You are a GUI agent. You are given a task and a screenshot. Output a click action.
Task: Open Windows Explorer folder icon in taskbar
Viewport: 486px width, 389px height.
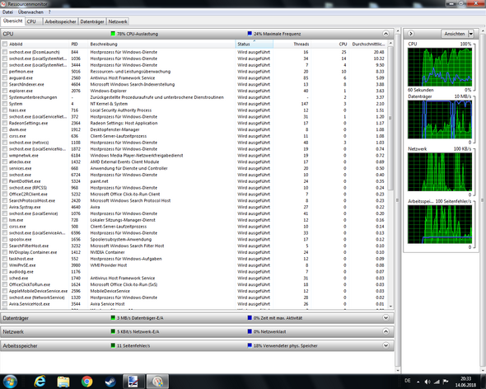click(63, 382)
